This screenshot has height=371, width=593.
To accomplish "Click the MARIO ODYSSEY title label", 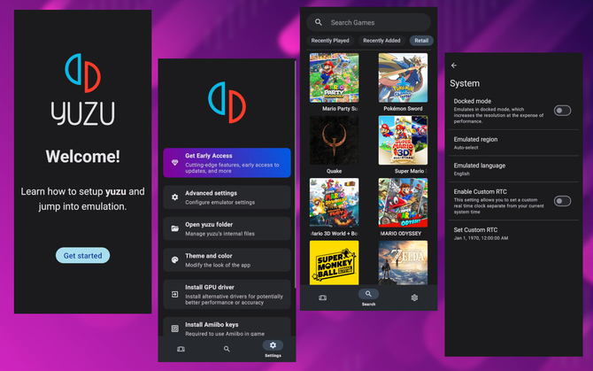I will click(x=401, y=234).
